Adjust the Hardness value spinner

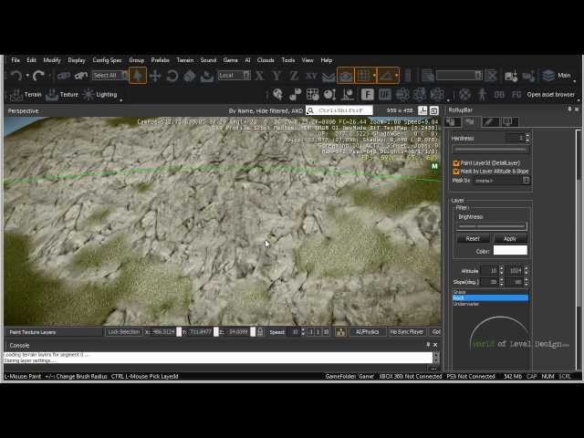[527, 138]
